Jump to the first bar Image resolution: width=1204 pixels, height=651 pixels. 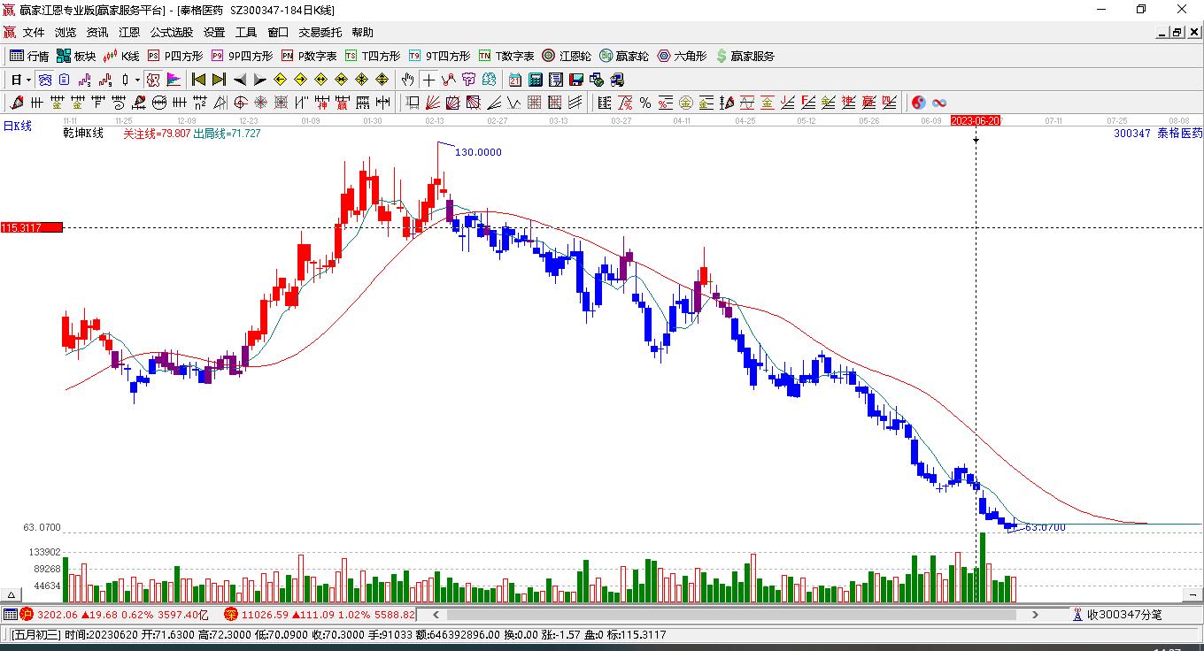(x=198, y=80)
